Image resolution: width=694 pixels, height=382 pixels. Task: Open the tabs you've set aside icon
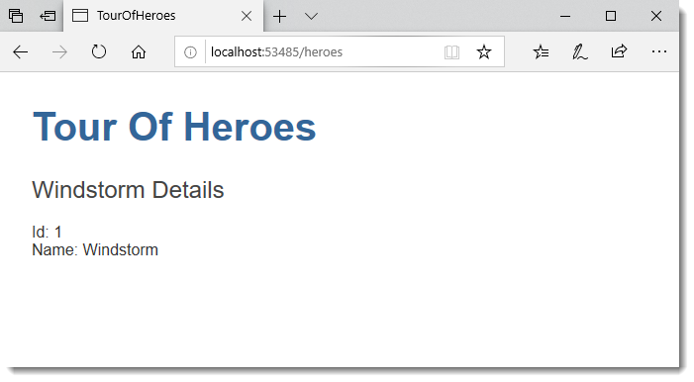point(16,16)
